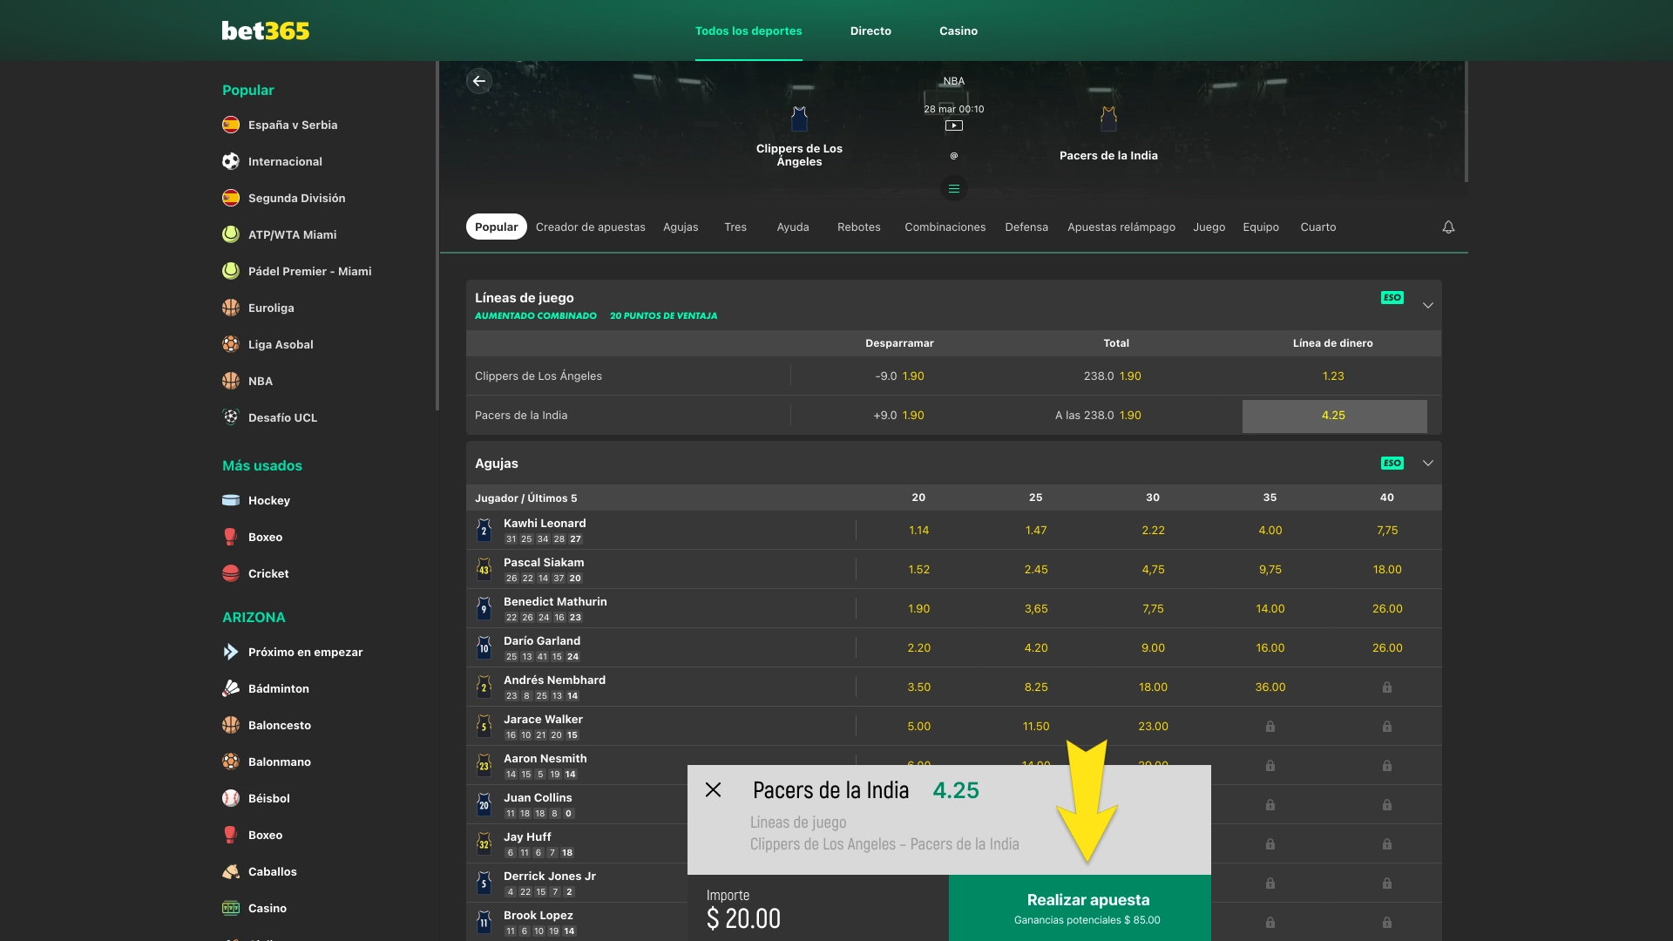Click the Caballos horse icon
1673x941 pixels.
(231, 871)
